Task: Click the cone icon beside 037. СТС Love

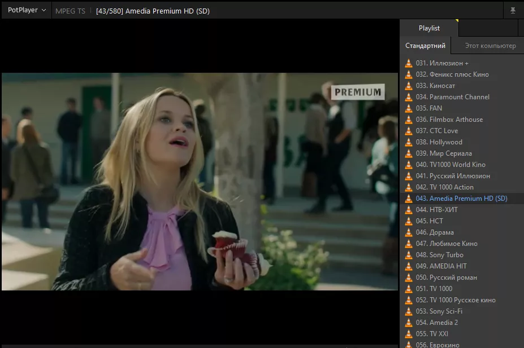Action: click(408, 131)
